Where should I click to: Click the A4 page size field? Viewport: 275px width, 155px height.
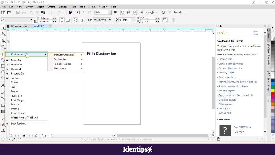(x=15, y=20)
